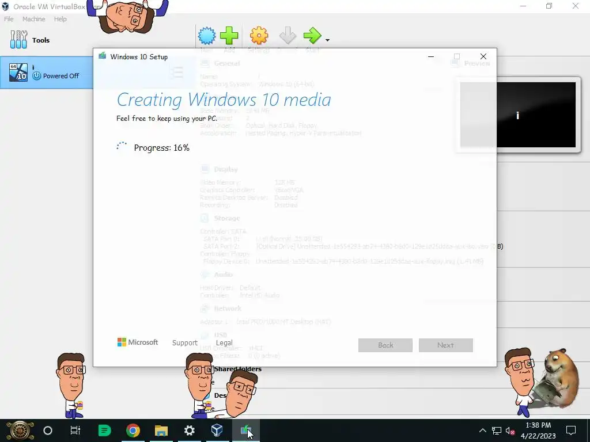590x442 pixels.
Task: Open the Machine menu
Action: [x=34, y=19]
